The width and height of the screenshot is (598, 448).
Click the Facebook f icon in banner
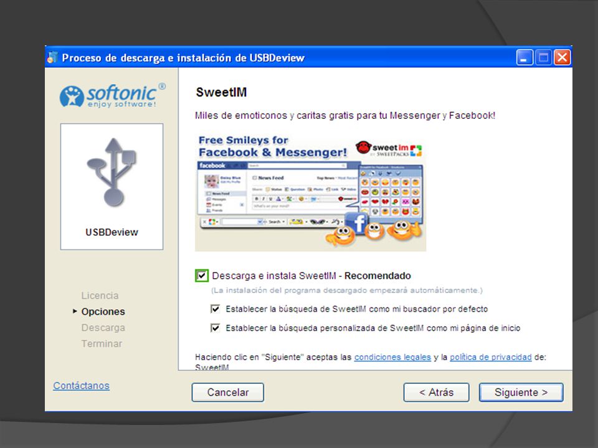pos(356,223)
